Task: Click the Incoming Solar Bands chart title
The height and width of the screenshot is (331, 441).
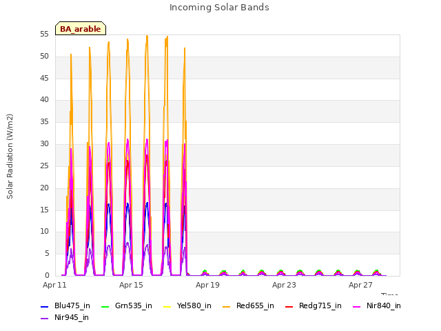Action: (219, 8)
